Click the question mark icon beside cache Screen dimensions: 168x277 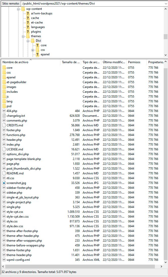pos(28,18)
